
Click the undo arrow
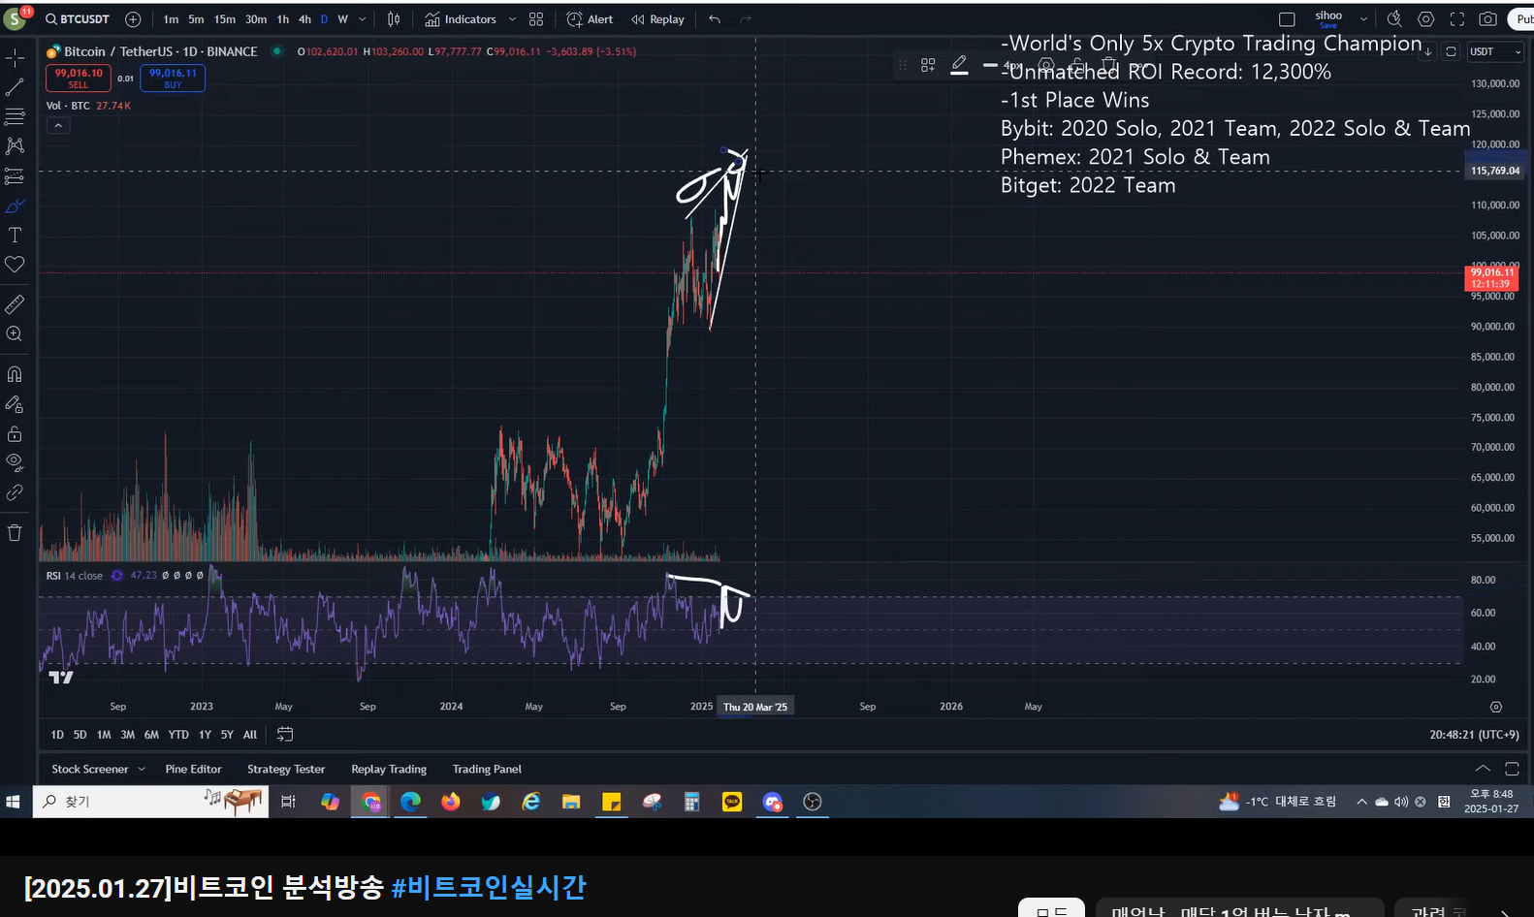point(715,19)
